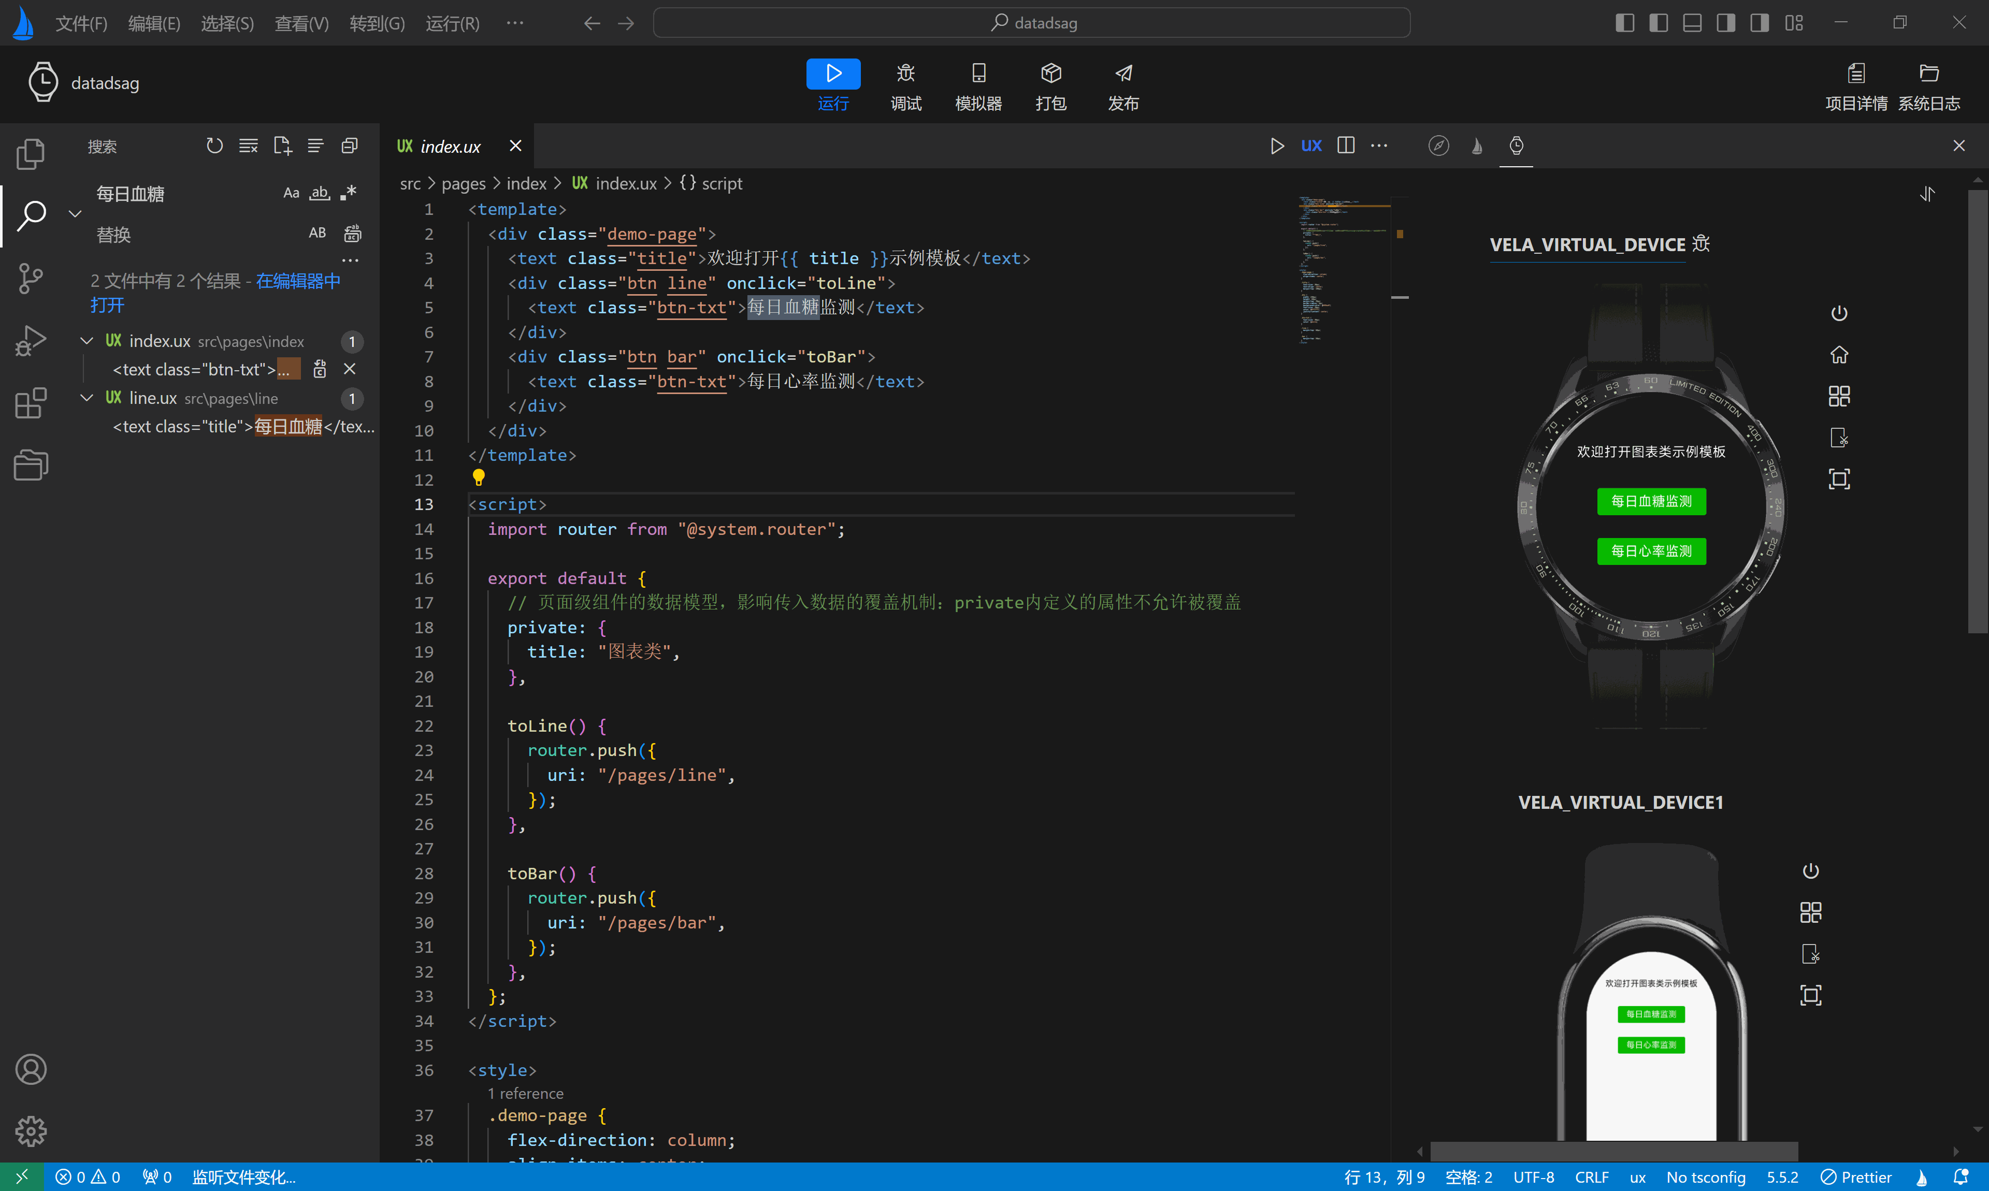Collapse the replace field chevron
The width and height of the screenshot is (1989, 1191).
(x=75, y=213)
